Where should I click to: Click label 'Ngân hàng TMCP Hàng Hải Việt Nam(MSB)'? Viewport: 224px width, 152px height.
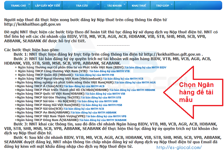49,105
